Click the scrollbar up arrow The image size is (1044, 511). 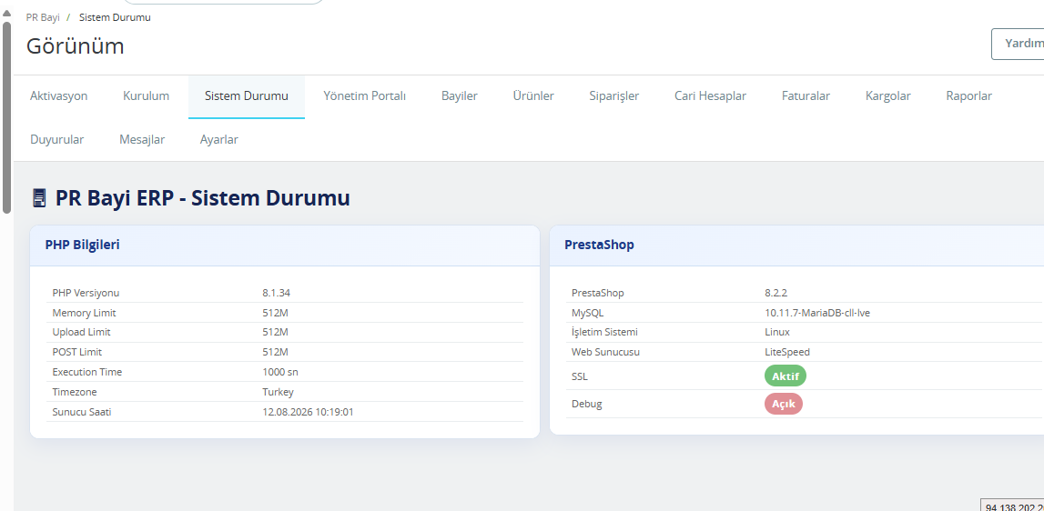(6, 14)
